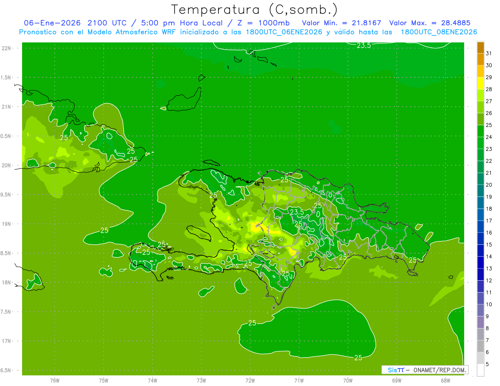Click the teal legend band between 19 and 20
Image resolution: width=500 pixels, height=386 pixels.
click(x=480, y=191)
